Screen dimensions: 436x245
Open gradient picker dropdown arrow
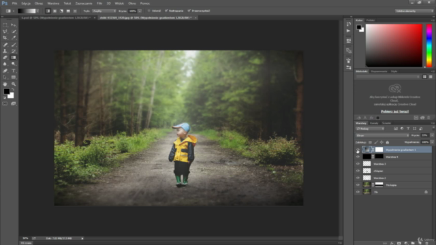pos(37,11)
